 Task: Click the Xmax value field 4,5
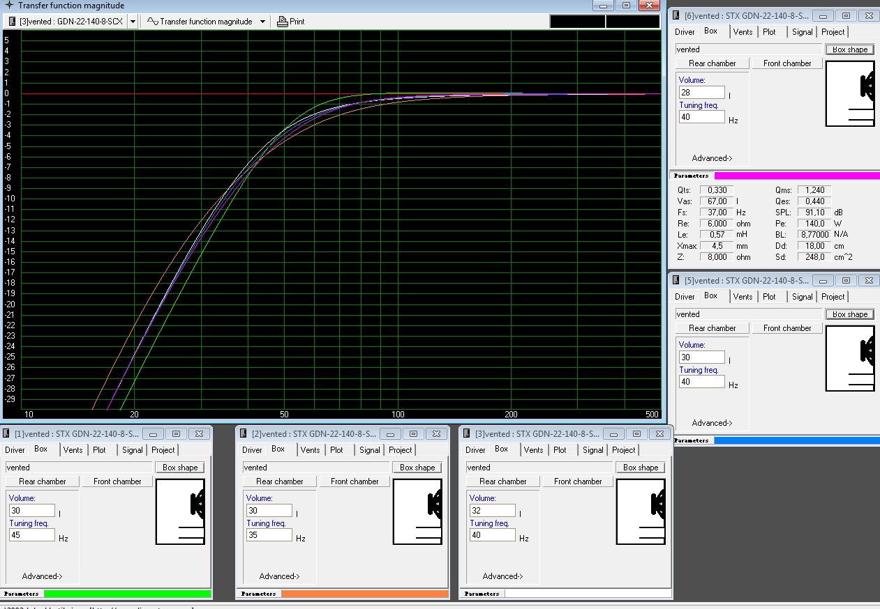(717, 246)
